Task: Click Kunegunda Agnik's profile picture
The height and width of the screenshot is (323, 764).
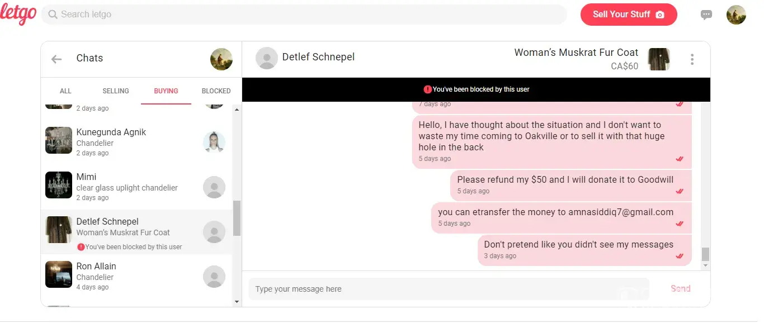Action: tap(214, 142)
